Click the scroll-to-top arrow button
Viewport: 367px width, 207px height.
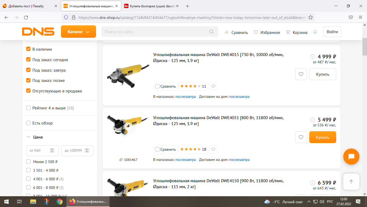(x=351, y=182)
